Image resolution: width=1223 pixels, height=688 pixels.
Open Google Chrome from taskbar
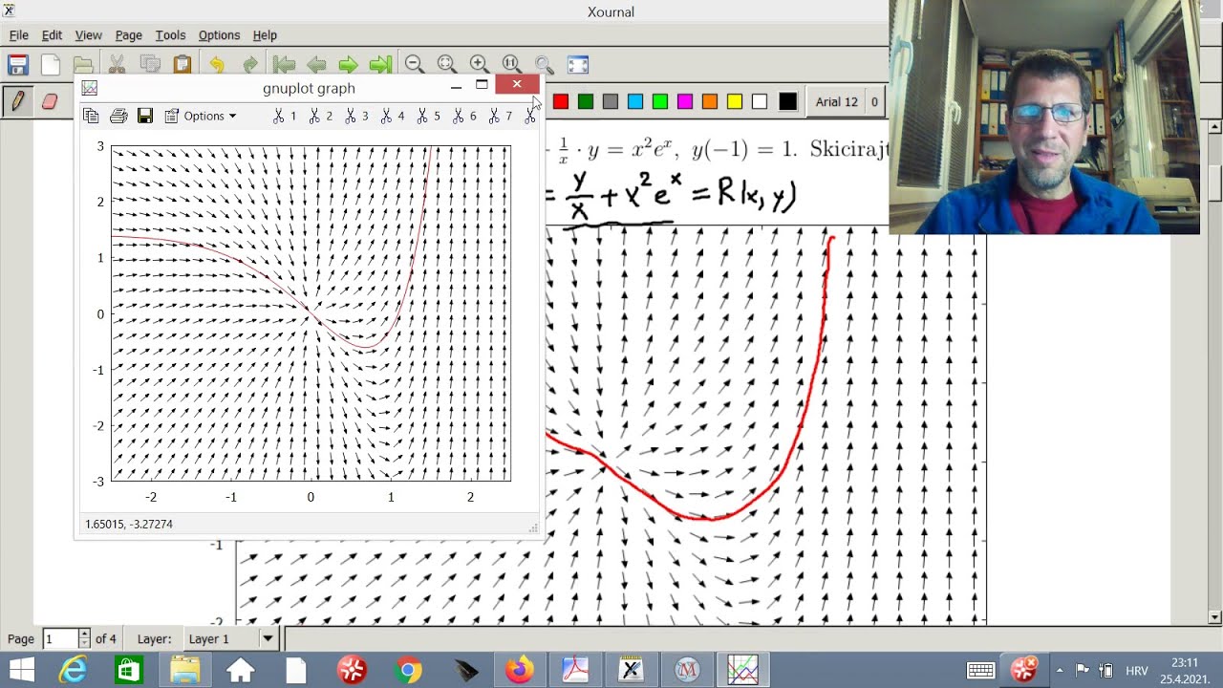pos(408,670)
